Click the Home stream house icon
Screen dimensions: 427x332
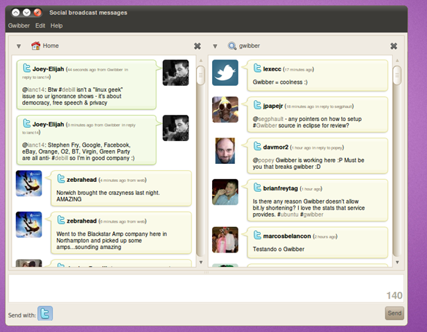35,46
